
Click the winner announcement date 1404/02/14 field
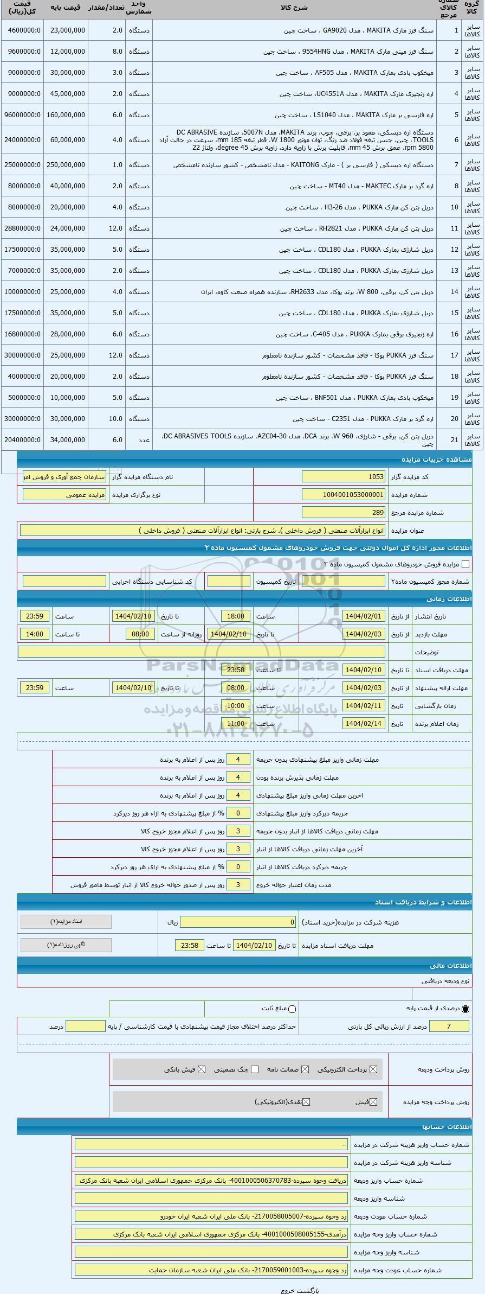pos(364,724)
